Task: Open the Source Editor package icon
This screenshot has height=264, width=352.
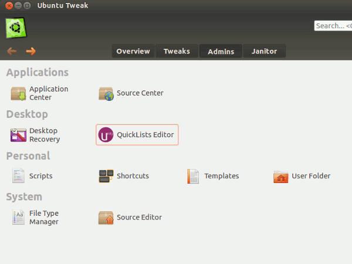Action: [x=106, y=218]
